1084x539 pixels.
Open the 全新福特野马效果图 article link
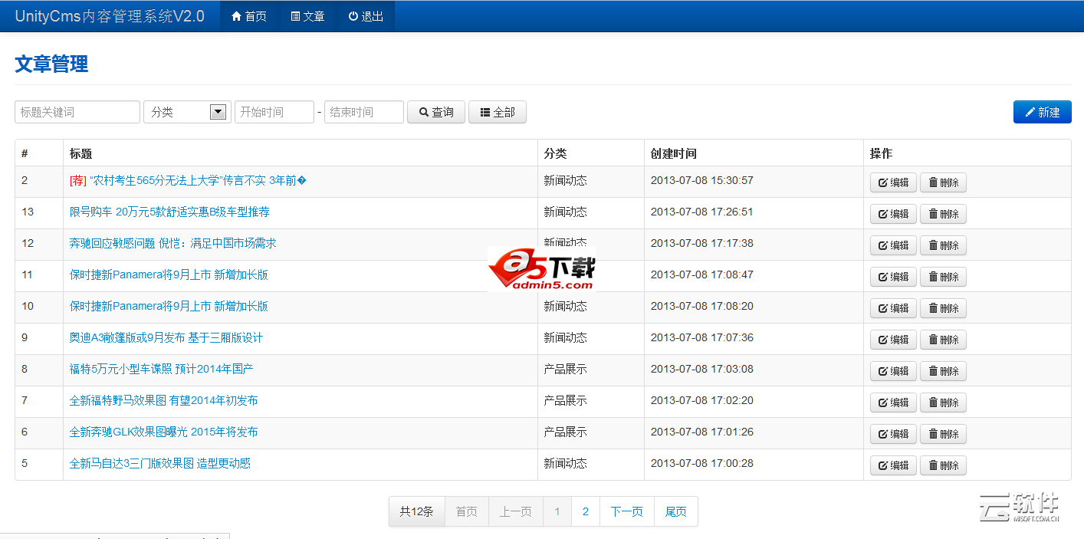tap(164, 400)
